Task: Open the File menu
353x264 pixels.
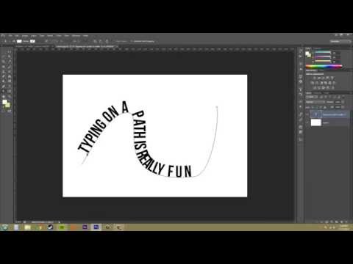Action: [x=10, y=36]
